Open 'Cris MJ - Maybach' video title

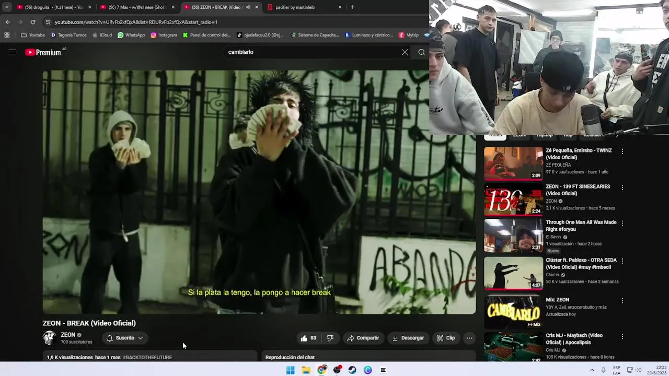(x=574, y=339)
